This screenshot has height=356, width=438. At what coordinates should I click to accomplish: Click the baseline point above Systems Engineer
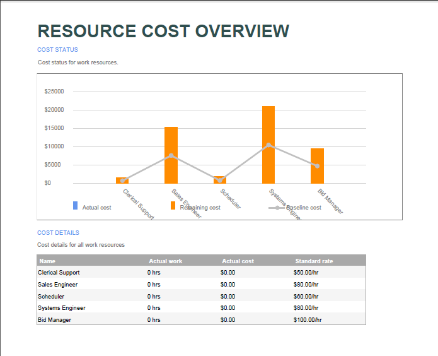[268, 145]
